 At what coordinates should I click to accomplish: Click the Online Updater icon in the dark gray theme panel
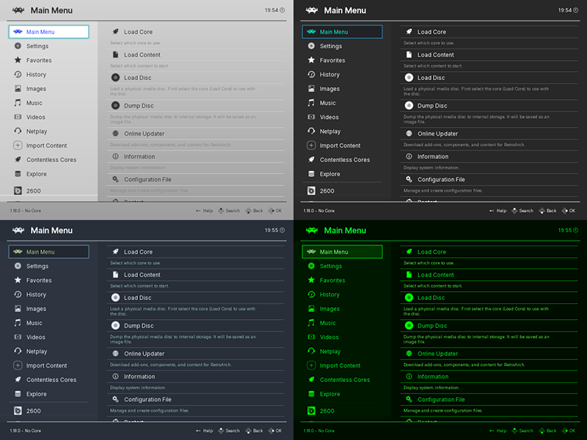409,133
